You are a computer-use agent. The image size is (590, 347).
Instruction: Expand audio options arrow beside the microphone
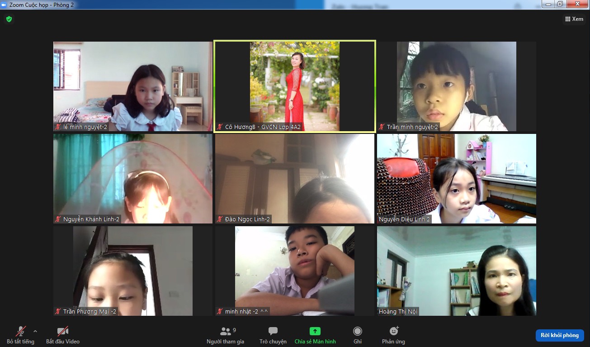click(x=35, y=331)
